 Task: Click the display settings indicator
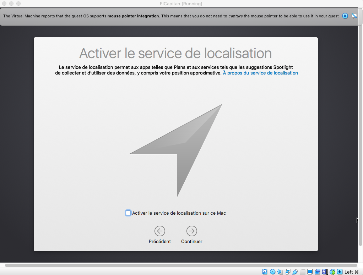[310, 272]
